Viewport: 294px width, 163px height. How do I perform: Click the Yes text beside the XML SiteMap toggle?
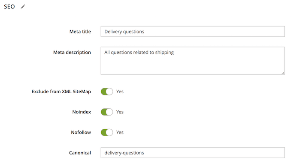(x=120, y=92)
